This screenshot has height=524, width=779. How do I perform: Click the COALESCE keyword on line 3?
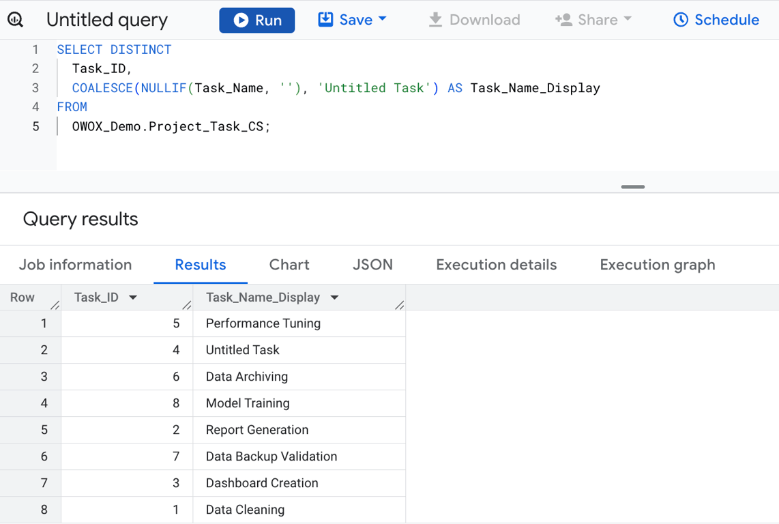[x=102, y=88]
